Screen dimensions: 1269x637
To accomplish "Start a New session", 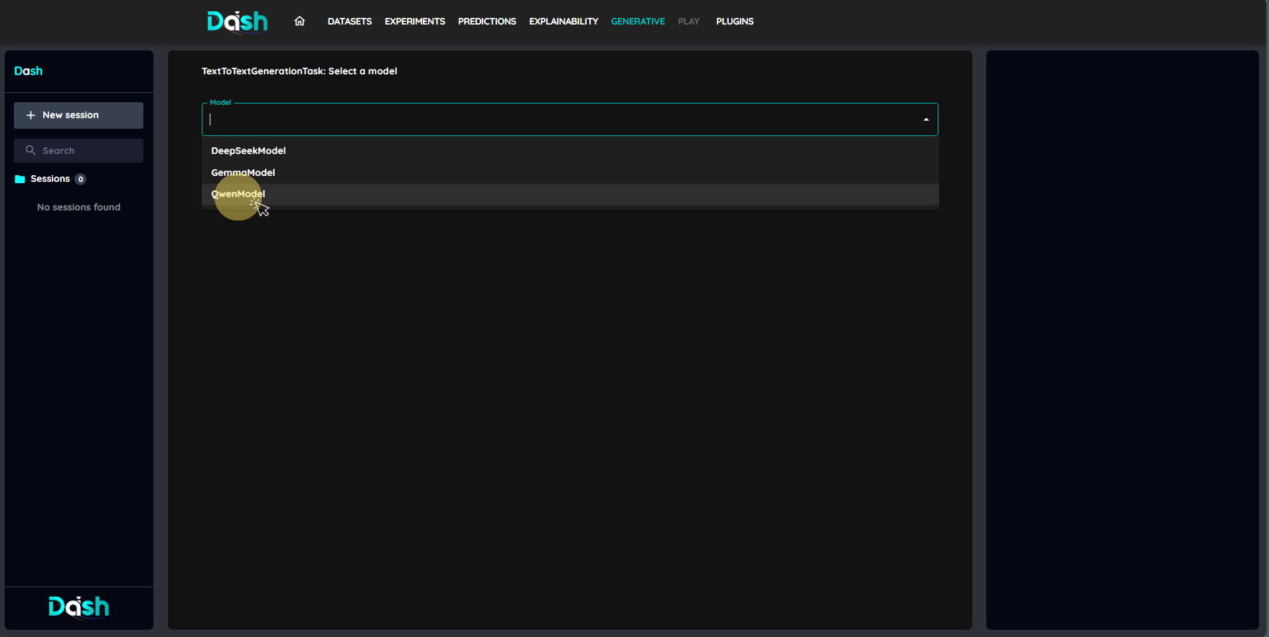I will [78, 115].
